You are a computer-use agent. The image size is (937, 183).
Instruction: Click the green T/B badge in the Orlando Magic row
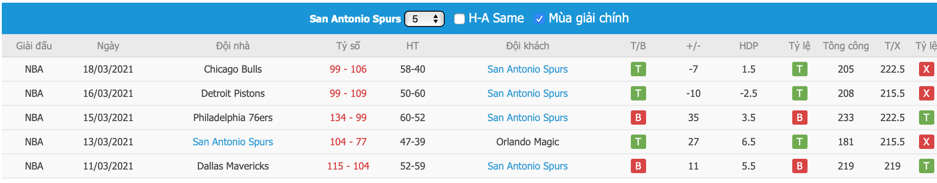click(x=638, y=142)
